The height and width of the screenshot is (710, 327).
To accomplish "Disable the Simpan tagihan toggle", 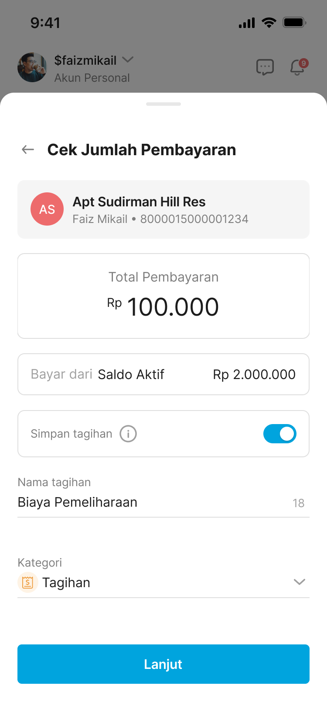I will 280,434.
